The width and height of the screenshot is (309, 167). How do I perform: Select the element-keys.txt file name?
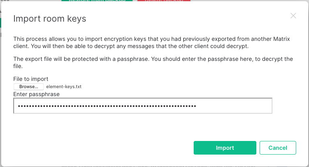63,87
